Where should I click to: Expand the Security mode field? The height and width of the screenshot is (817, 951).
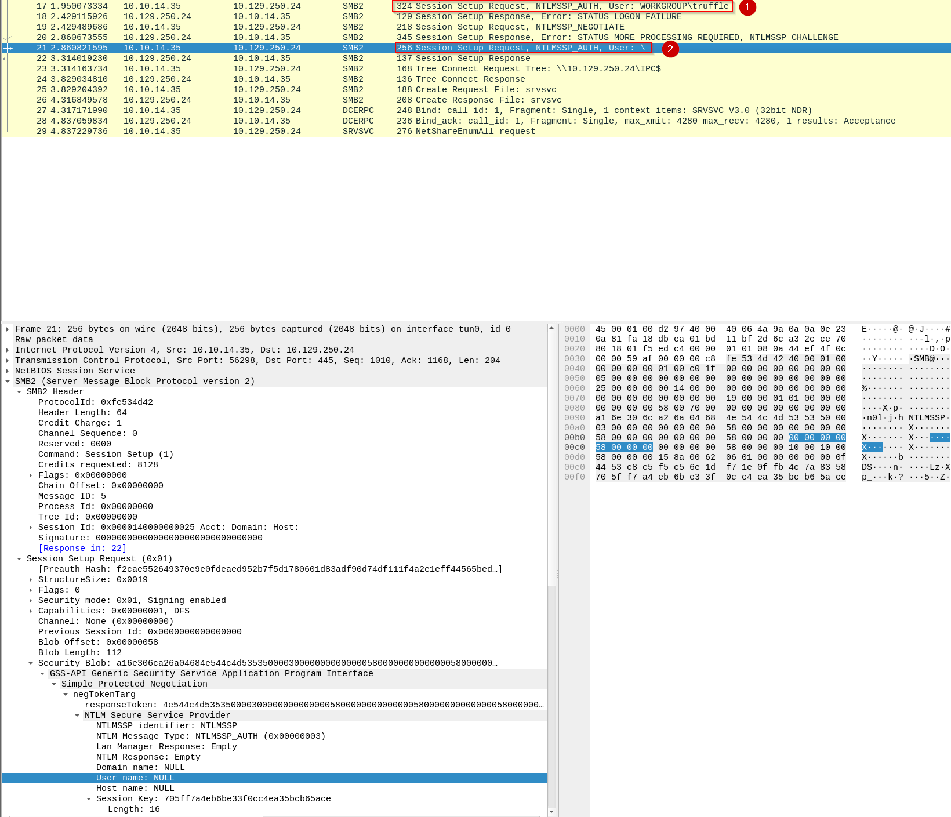point(30,600)
